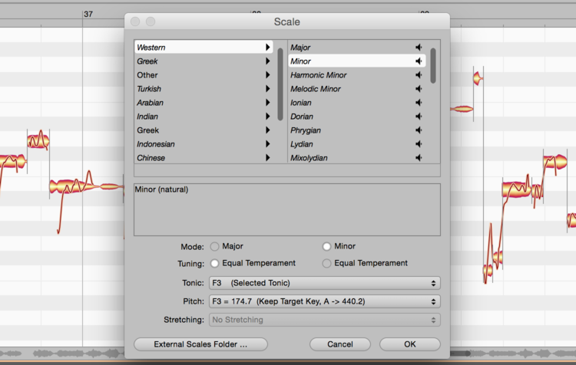This screenshot has height=365, width=576.
Task: Click the speaker icon beside Lydian
Action: click(419, 144)
